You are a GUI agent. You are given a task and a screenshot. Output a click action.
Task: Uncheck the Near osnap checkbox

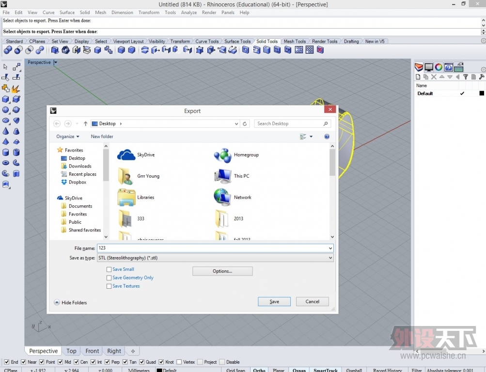click(x=23, y=362)
